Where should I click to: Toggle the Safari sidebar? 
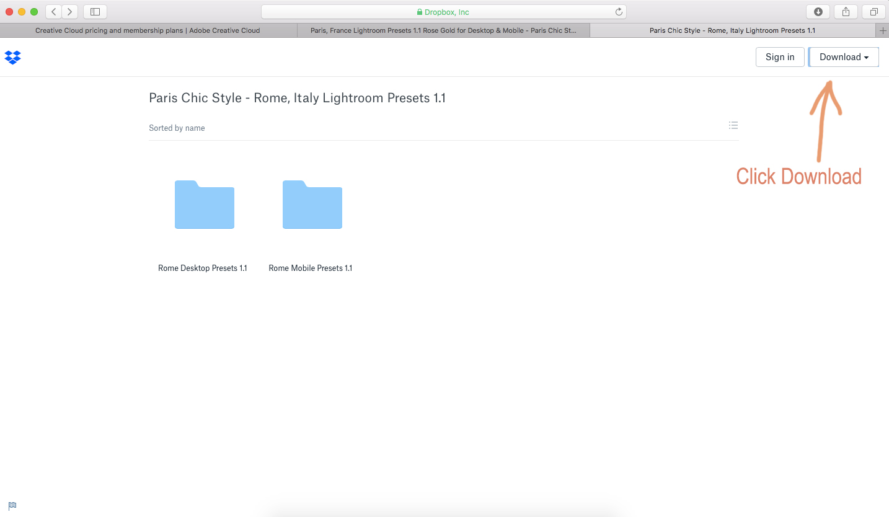click(x=95, y=12)
